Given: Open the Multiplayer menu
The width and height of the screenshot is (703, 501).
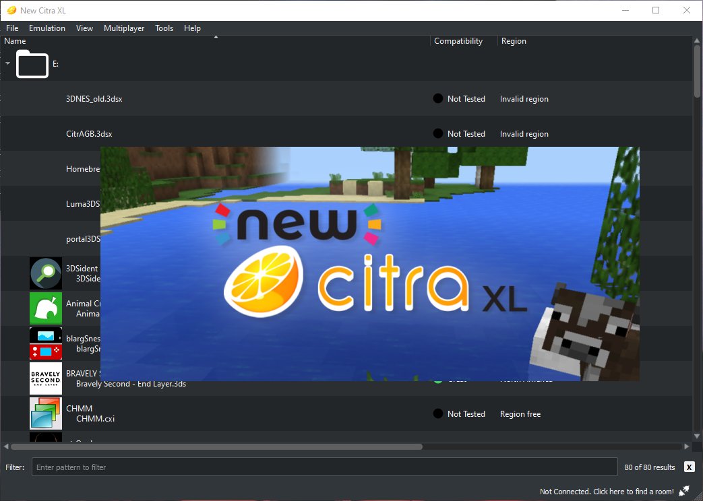Looking at the screenshot, I should [x=124, y=28].
